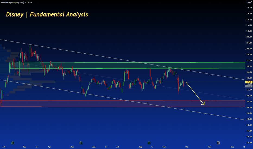Click the 156.00 price axis label
This screenshot has height=149, width=253.
[249, 113]
